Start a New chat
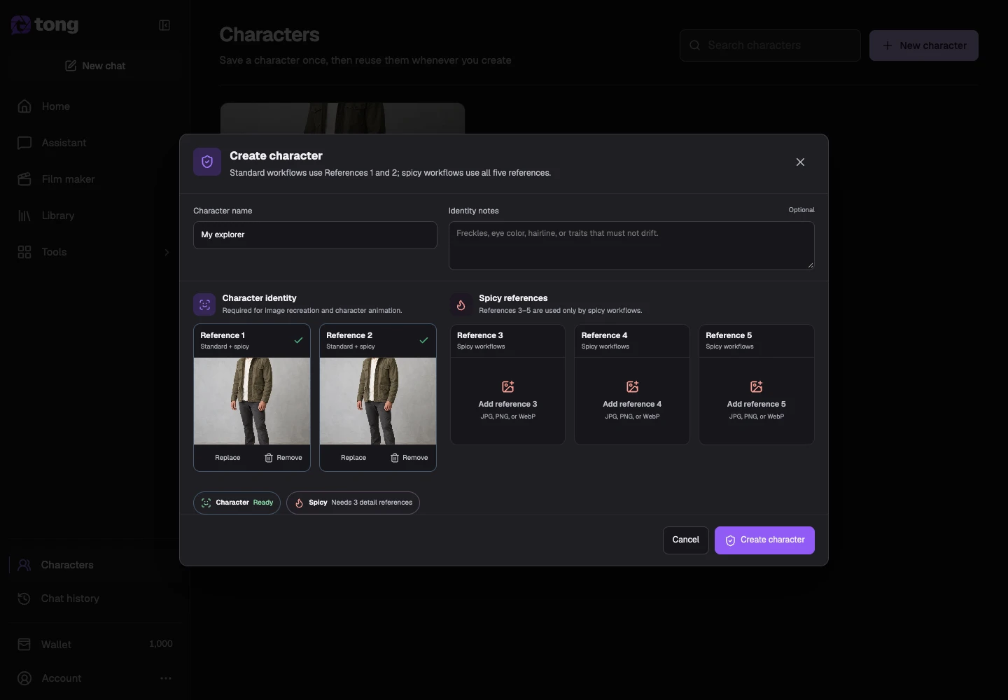The width and height of the screenshot is (1008, 700). [x=94, y=66]
